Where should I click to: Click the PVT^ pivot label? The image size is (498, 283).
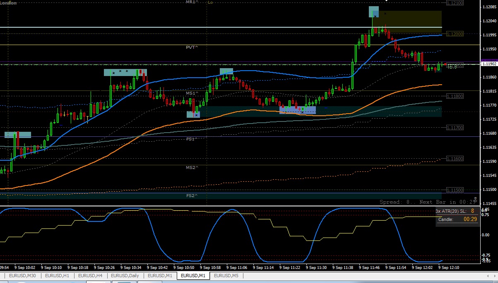point(192,48)
